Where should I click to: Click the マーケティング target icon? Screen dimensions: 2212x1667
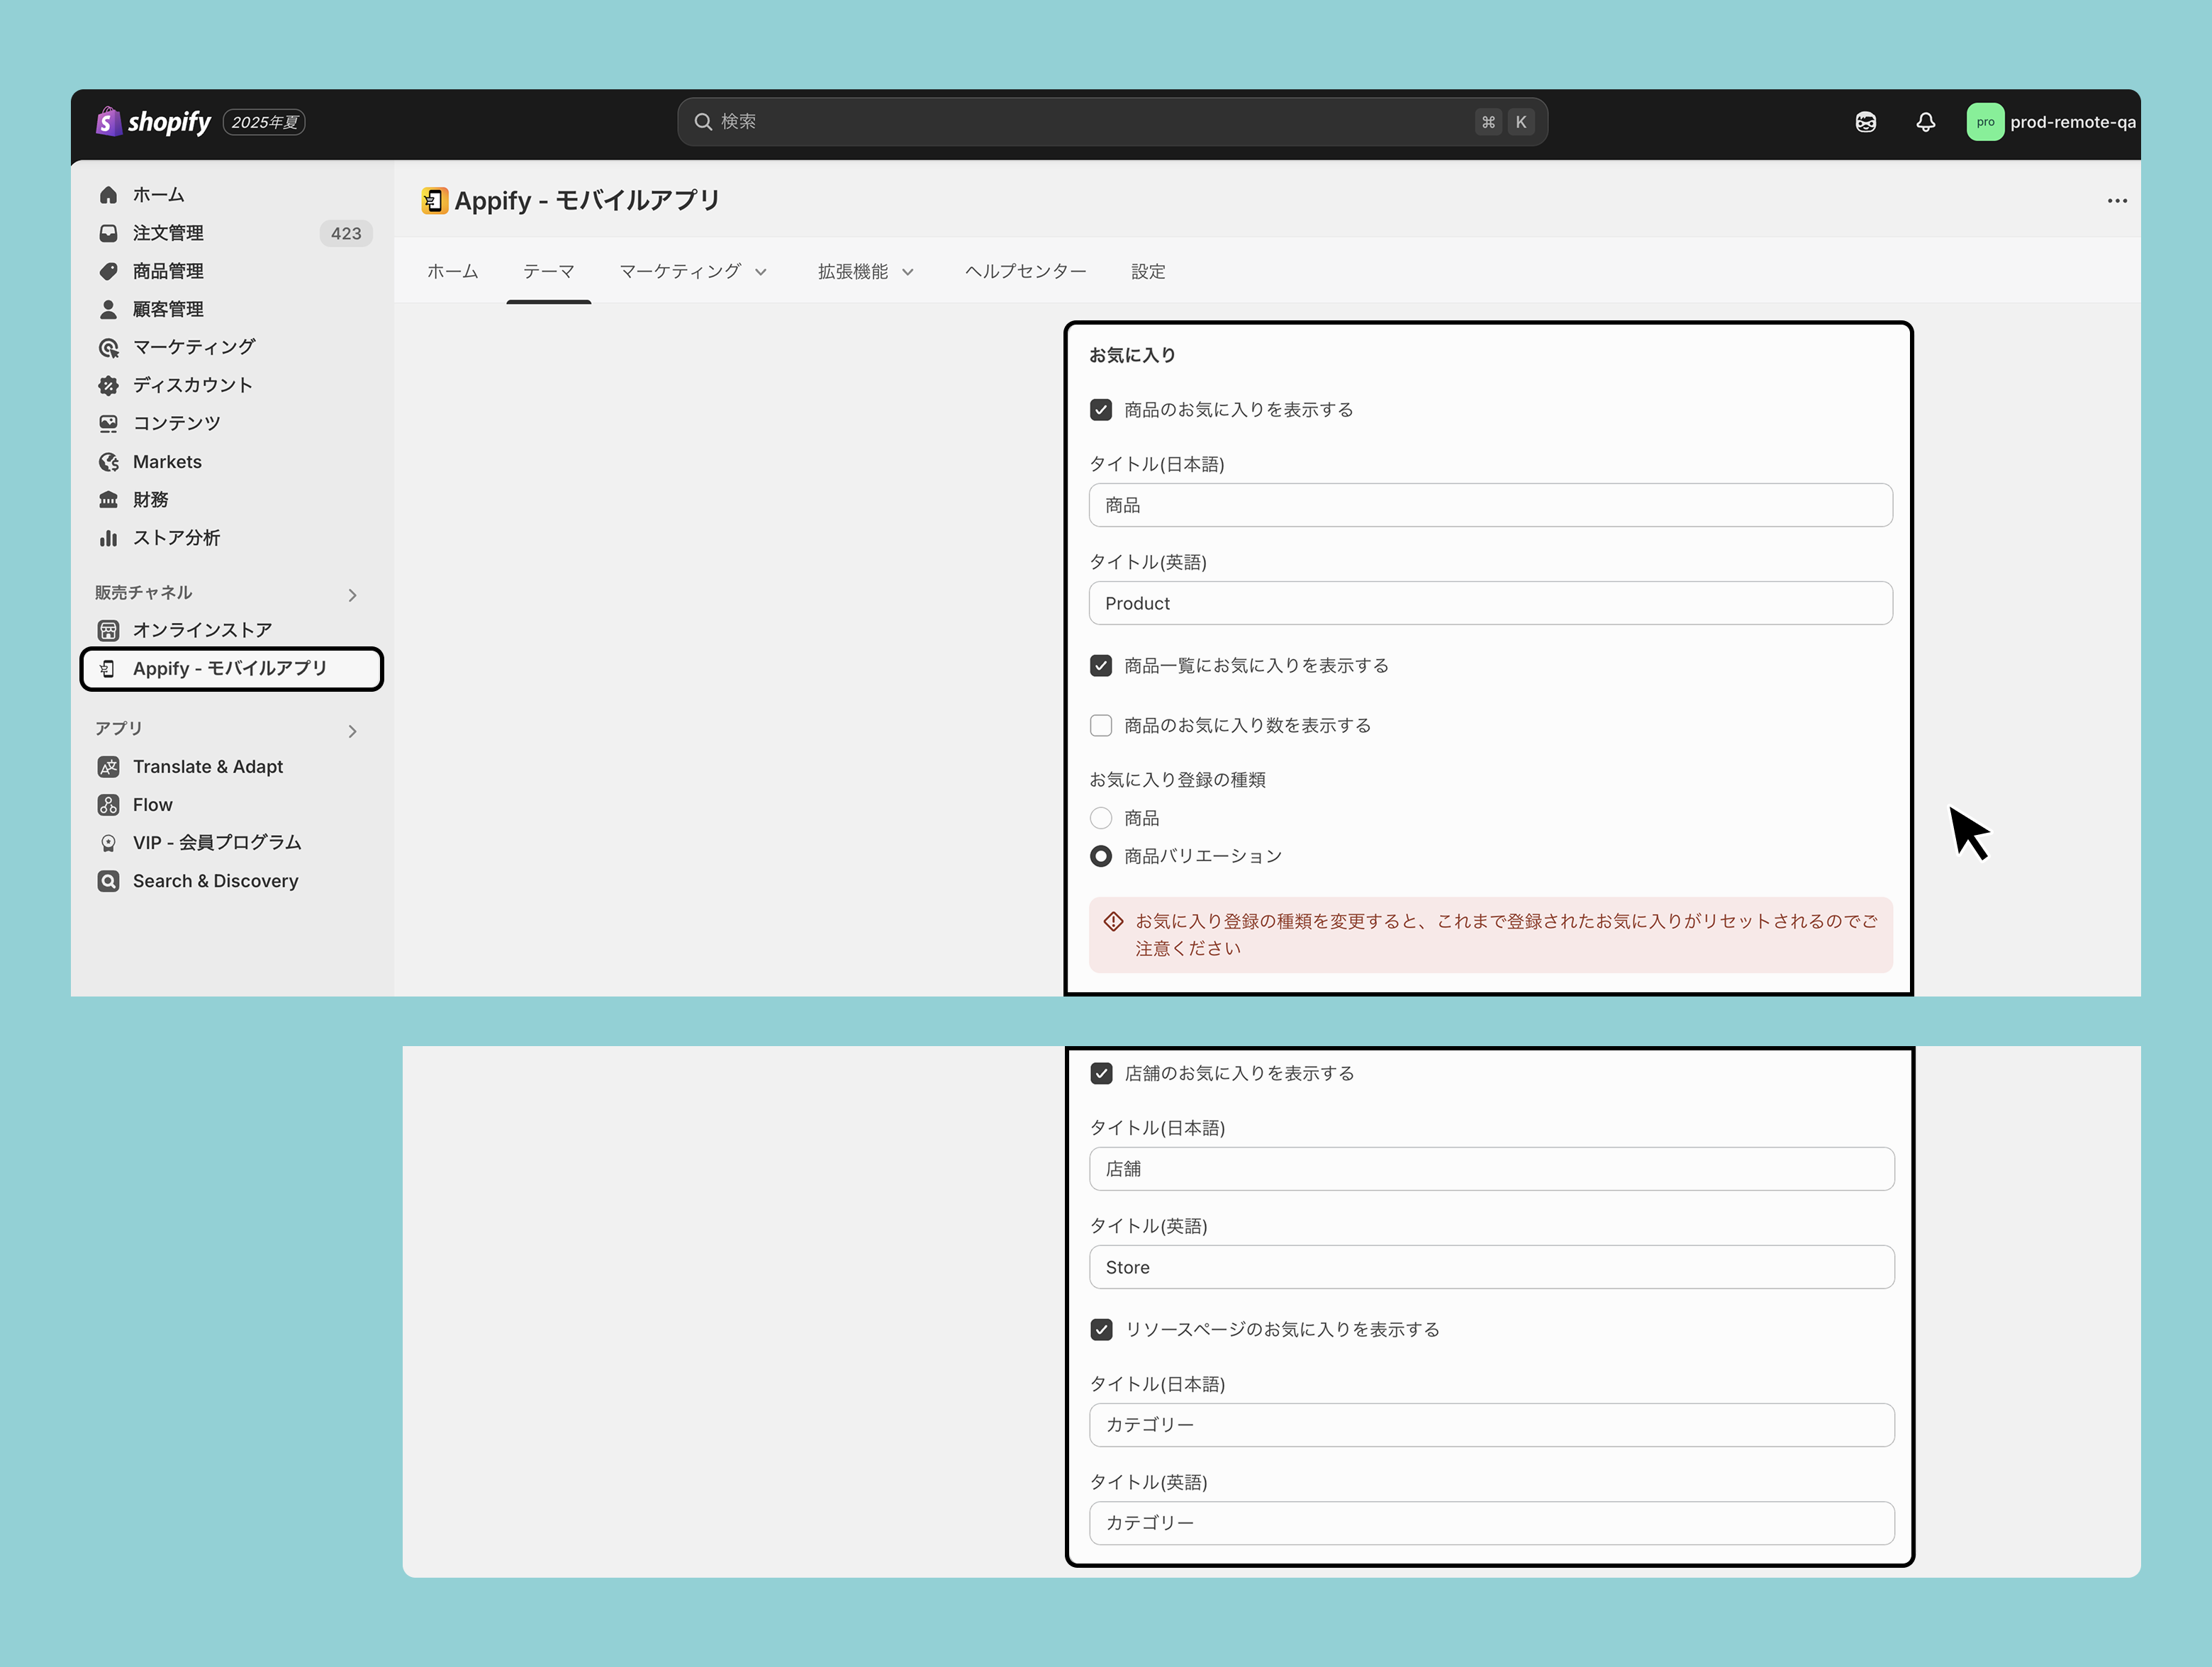point(108,348)
